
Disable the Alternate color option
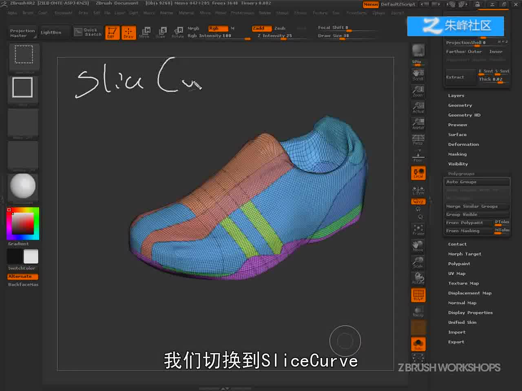23,277
